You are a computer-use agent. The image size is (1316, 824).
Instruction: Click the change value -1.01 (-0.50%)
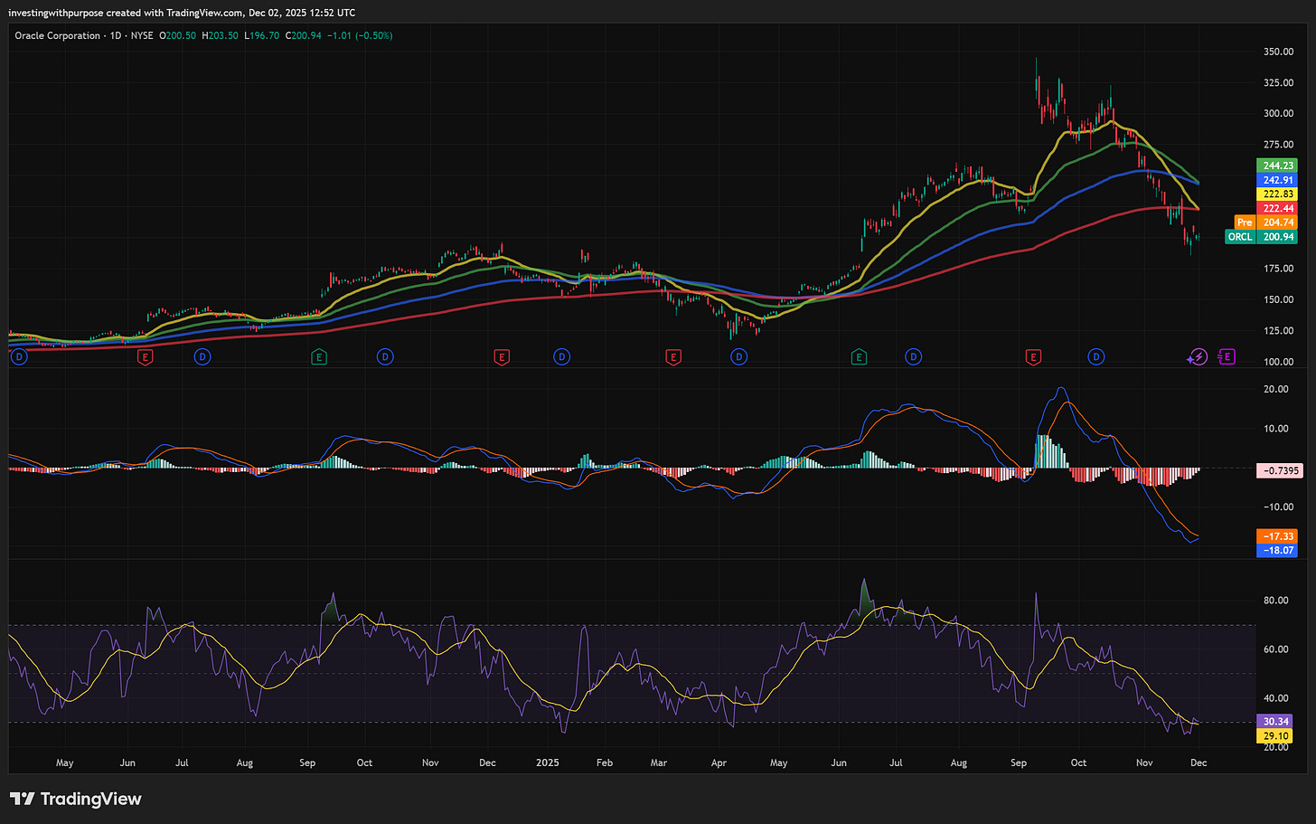pyautogui.click(x=360, y=36)
